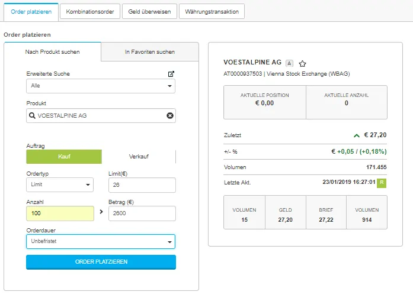Image resolution: width=413 pixels, height=298 pixels.
Task: Clear the VOESTALPINE AG product field
Action: tap(170, 115)
